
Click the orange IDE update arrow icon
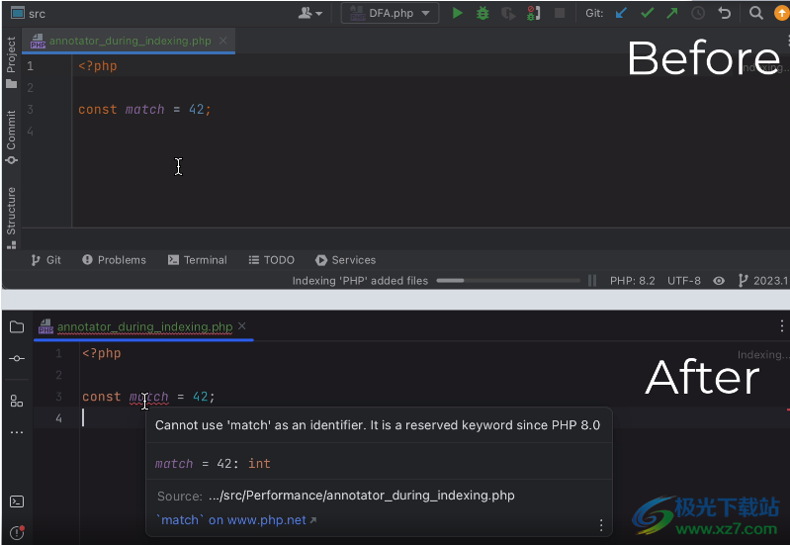[781, 13]
